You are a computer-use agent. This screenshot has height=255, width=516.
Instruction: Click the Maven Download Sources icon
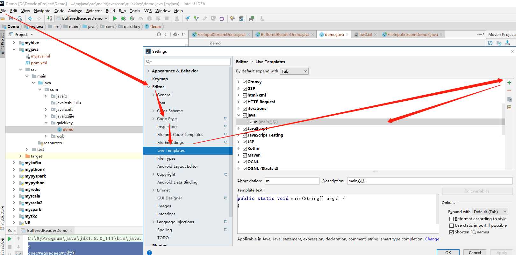pos(507,43)
